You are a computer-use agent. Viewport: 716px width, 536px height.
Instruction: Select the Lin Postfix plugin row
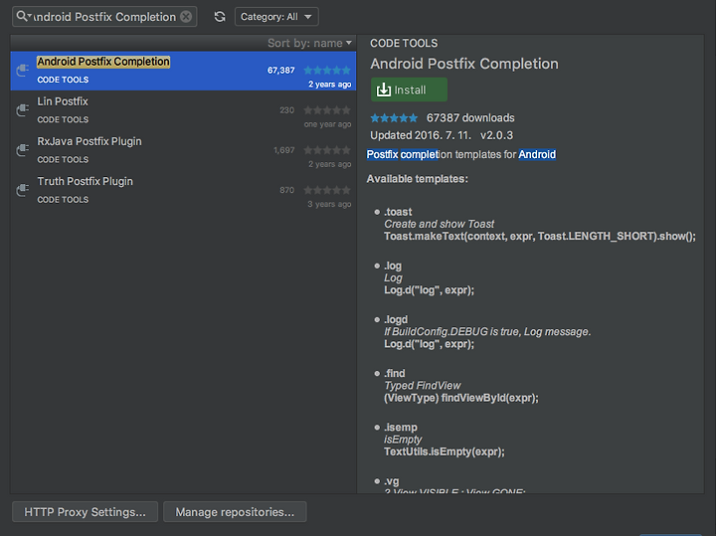pos(183,110)
